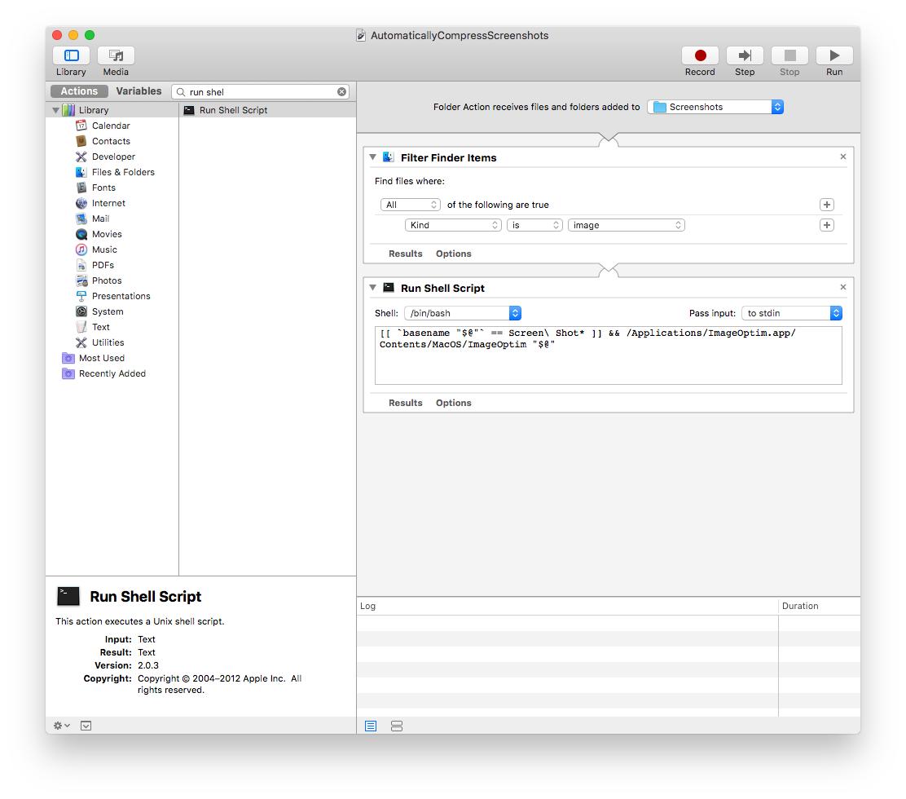Open the gear action menu
This screenshot has height=799, width=906.
click(59, 725)
